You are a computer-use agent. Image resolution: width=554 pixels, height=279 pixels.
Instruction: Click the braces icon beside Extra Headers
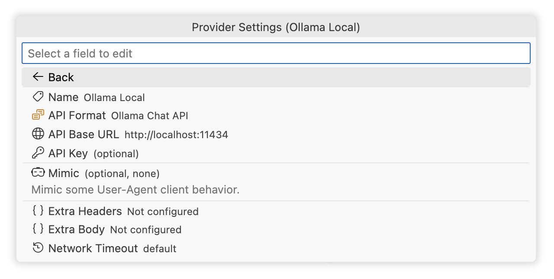pyautogui.click(x=38, y=211)
